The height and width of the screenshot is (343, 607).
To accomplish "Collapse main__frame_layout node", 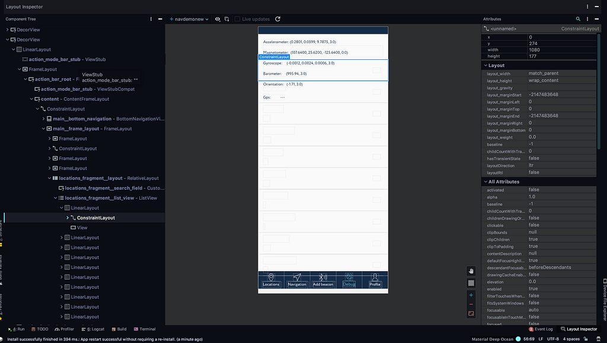I will 43,129.
